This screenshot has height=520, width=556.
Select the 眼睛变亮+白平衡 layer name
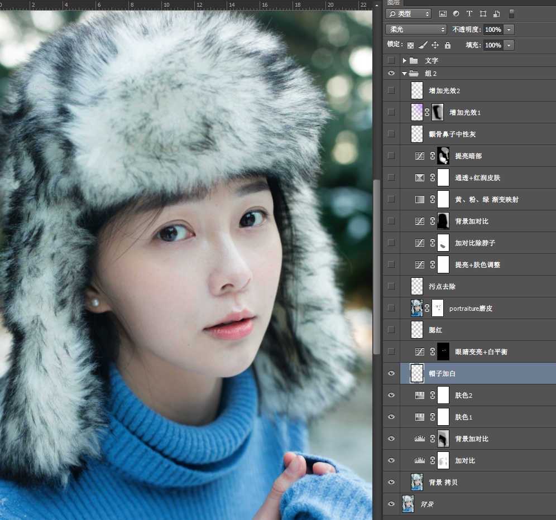pos(481,352)
